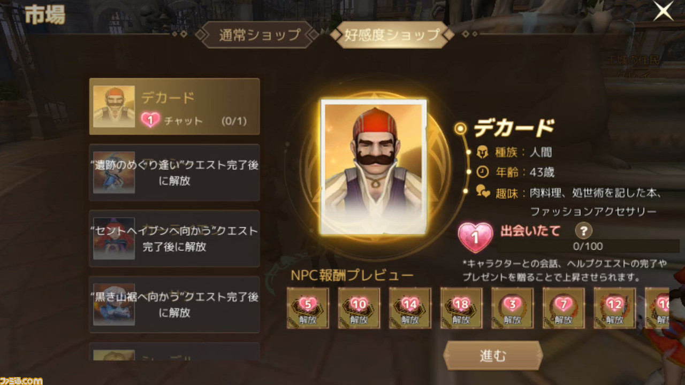685x385 pixels.
Task: Open the affinity level 3 ring reward
Action: [512, 308]
